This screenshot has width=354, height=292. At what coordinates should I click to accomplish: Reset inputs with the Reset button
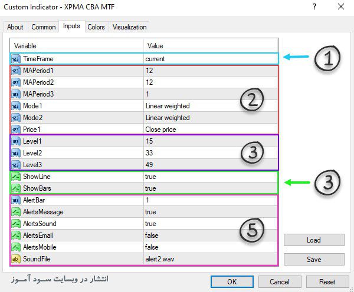[327, 281]
